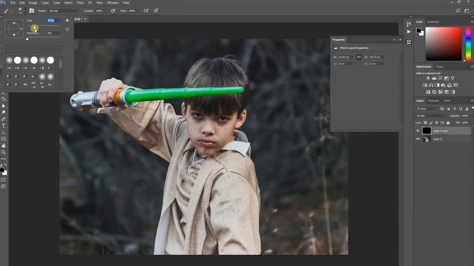Toggle lock all padlock icon

(x=448, y=123)
